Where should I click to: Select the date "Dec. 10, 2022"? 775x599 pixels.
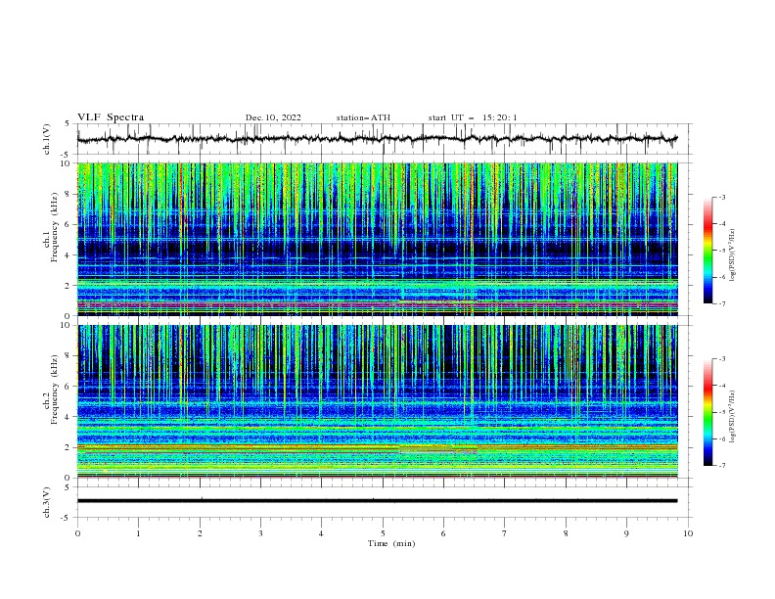(273, 117)
